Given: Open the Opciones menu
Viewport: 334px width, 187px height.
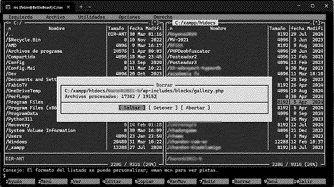Looking at the screenshot, I should click(x=129, y=17).
